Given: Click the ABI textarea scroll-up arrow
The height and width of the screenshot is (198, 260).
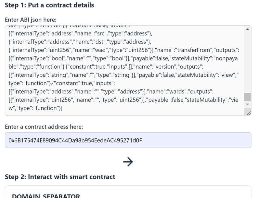Looking at the screenshot, I should click(247, 30).
